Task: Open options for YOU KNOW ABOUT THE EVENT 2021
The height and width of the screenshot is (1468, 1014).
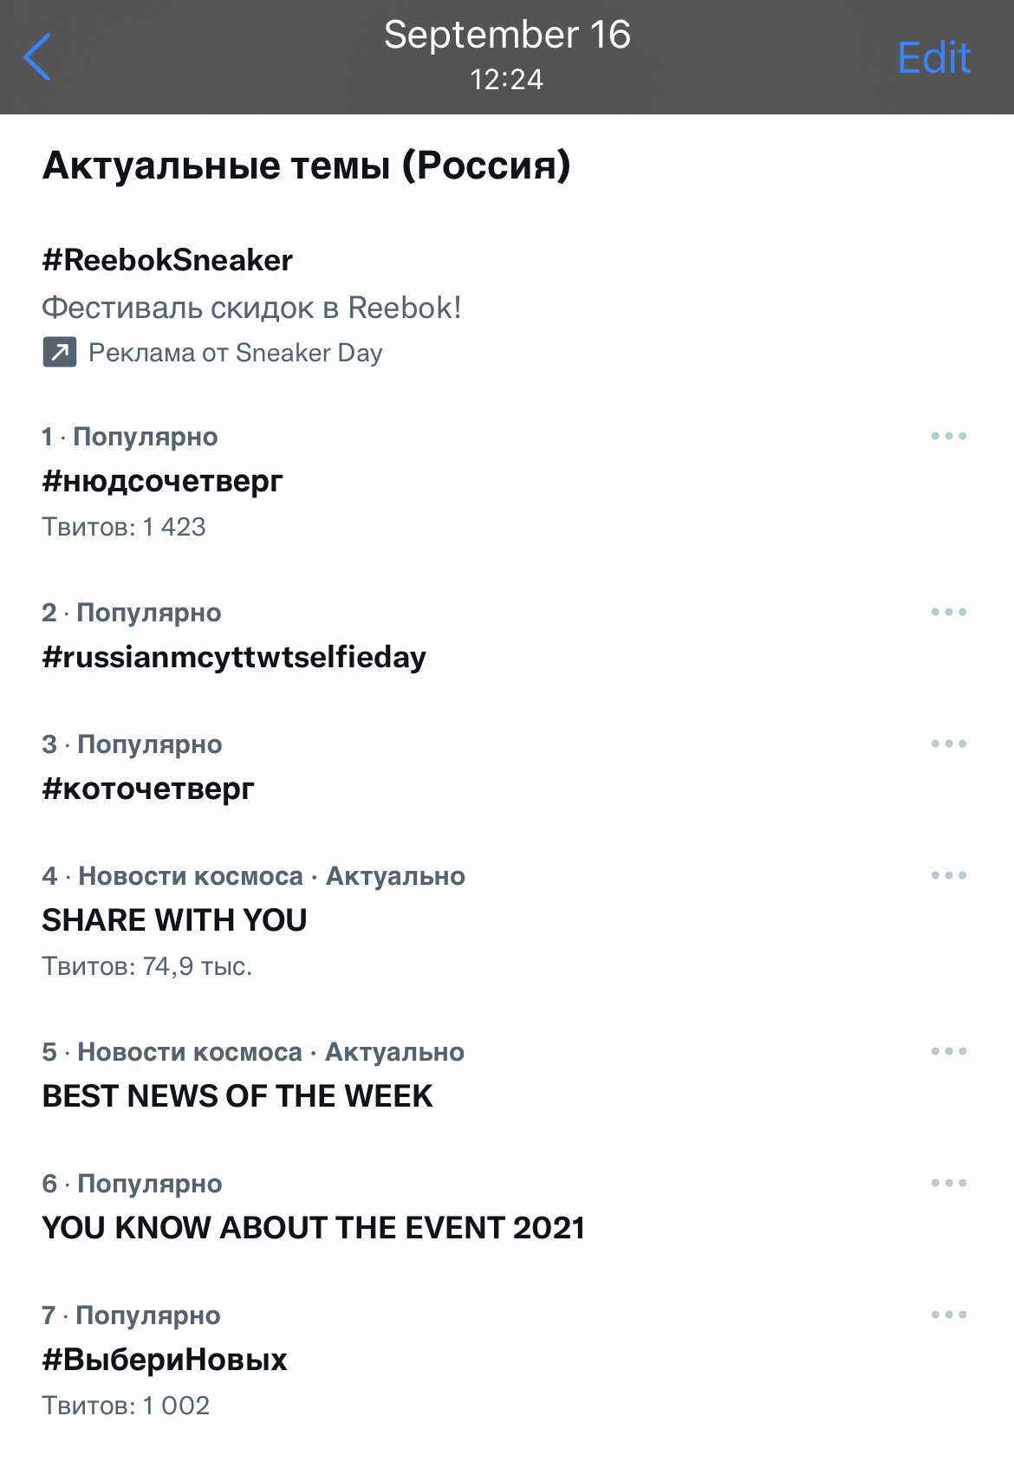Action: [x=948, y=1183]
